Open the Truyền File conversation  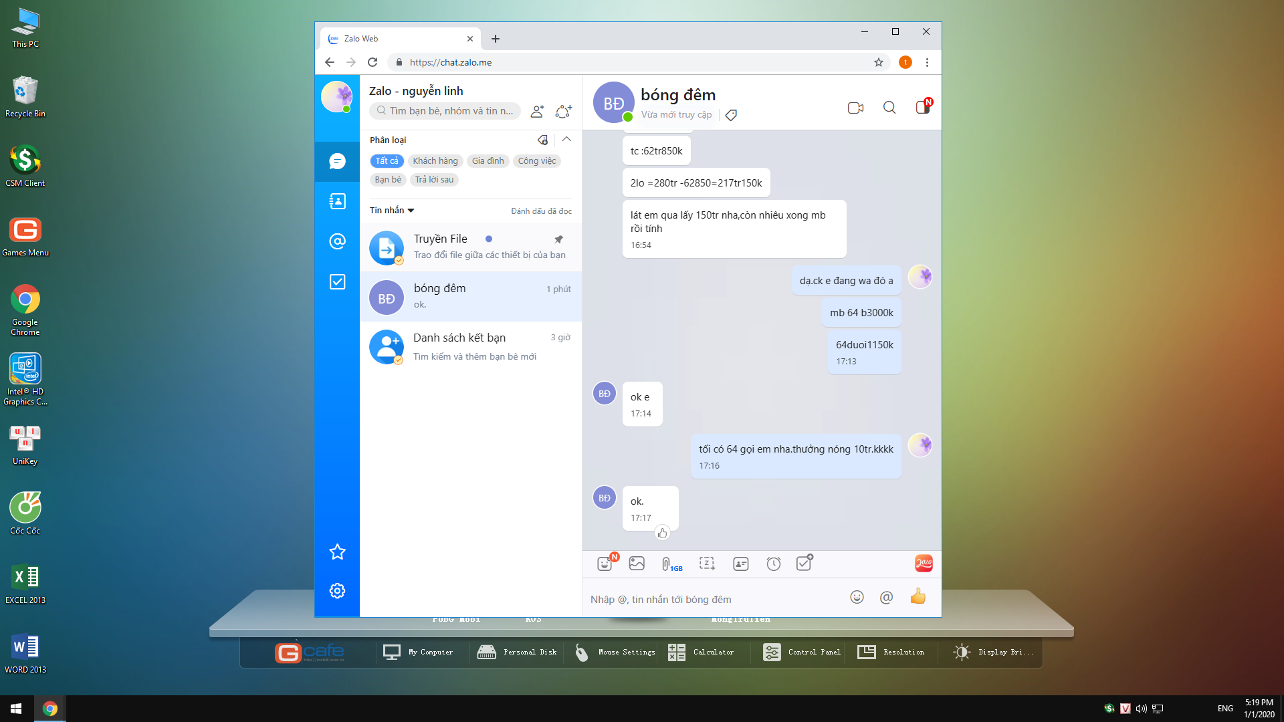471,247
